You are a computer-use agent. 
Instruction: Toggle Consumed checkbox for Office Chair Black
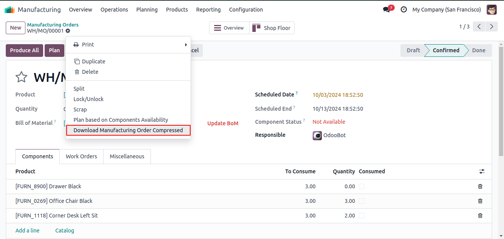coord(362,201)
